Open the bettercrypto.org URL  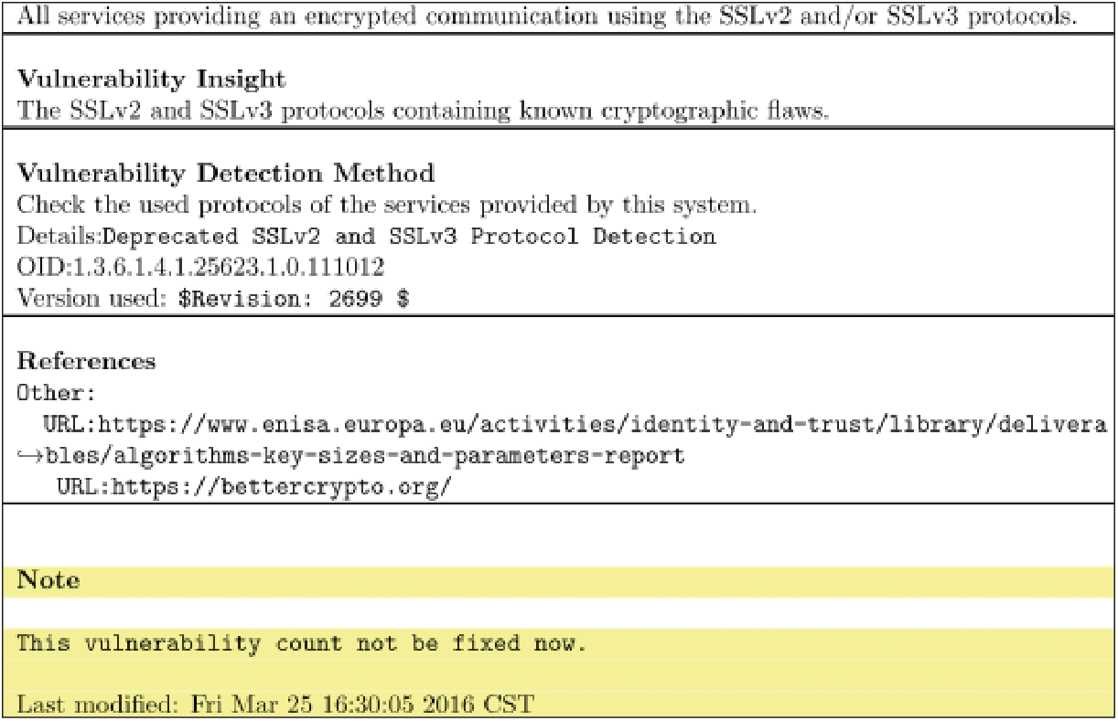point(254,486)
